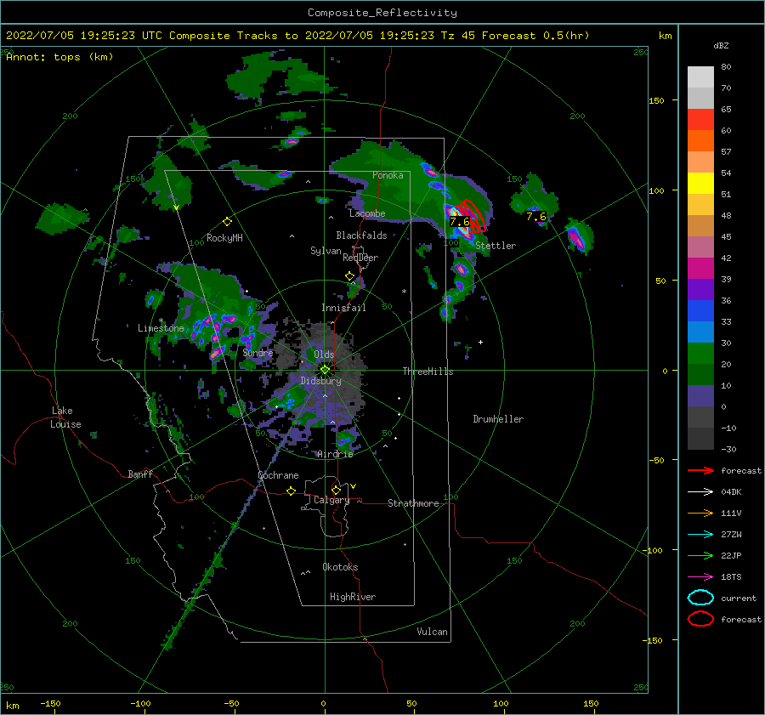Screen dimensions: 765x715
Task: Click the RedDeer city label
Action: tap(360, 258)
